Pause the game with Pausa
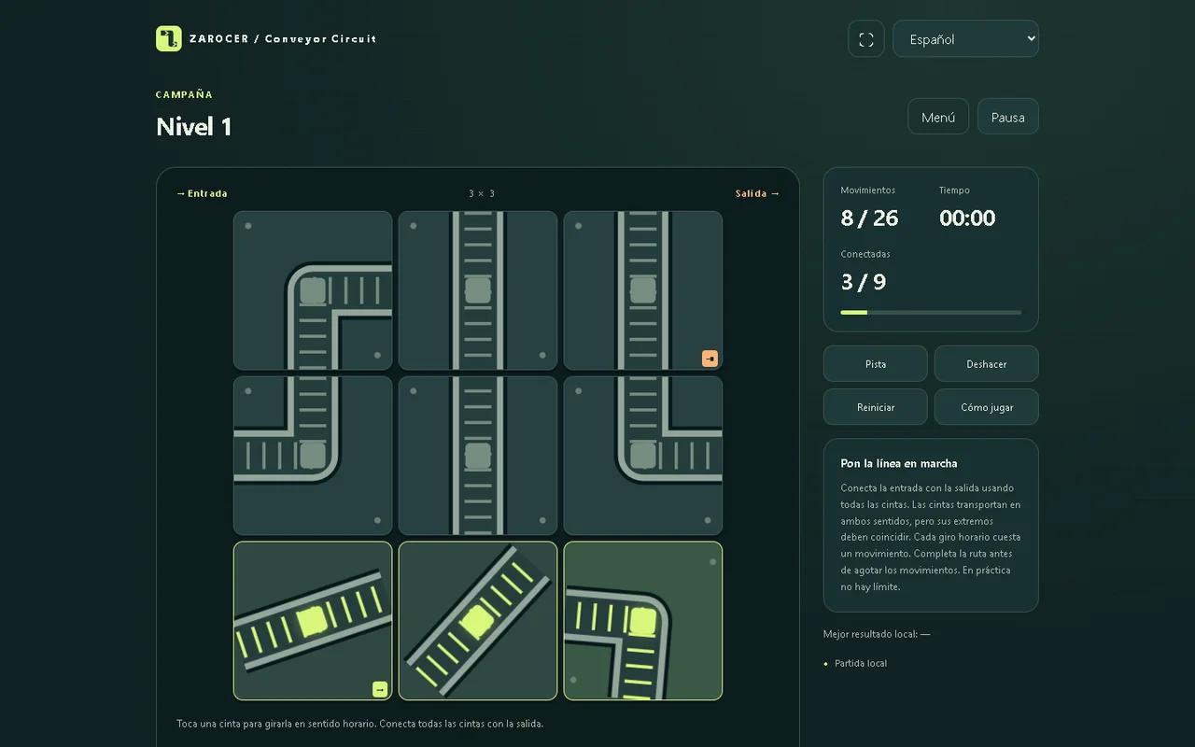This screenshot has width=1195, height=747. 1007,117
